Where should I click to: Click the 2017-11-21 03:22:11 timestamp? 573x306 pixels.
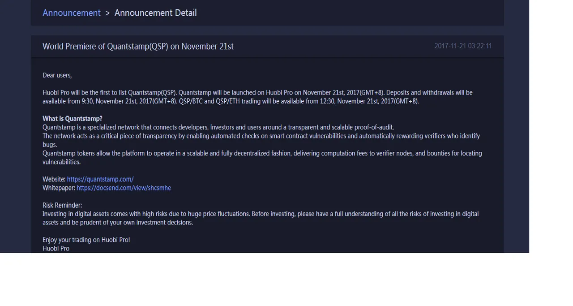click(463, 46)
